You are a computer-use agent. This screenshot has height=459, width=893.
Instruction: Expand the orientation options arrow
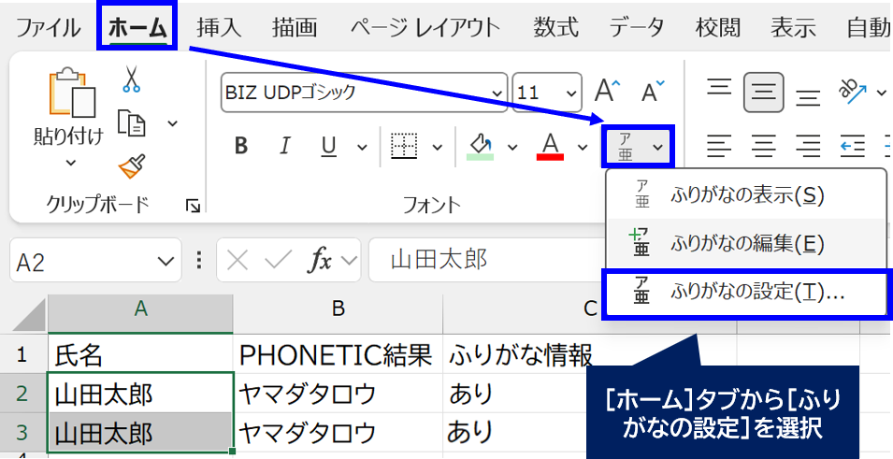coord(882,93)
